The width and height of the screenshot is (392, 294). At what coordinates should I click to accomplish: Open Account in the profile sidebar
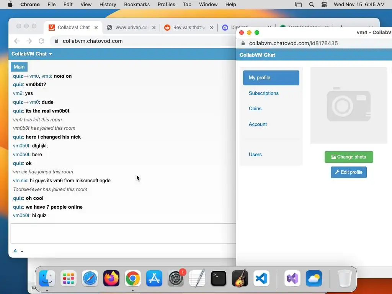(258, 124)
